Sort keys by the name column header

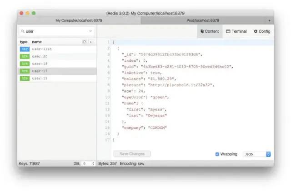pyautogui.click(x=37, y=42)
